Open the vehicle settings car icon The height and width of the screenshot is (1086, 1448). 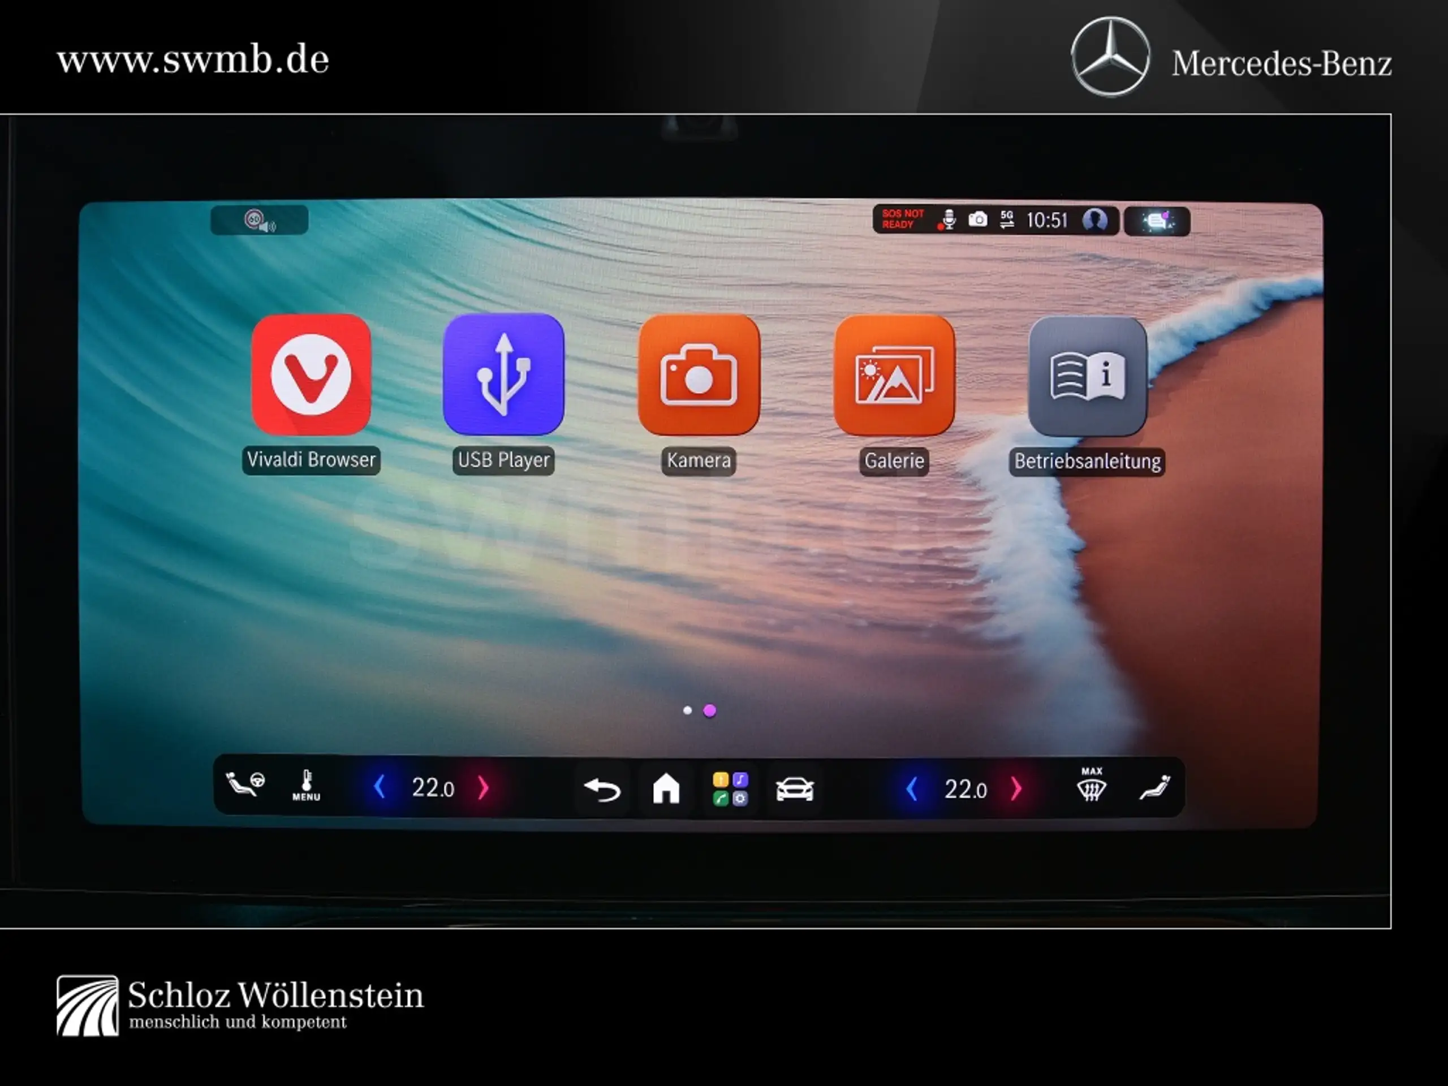pyautogui.click(x=795, y=789)
